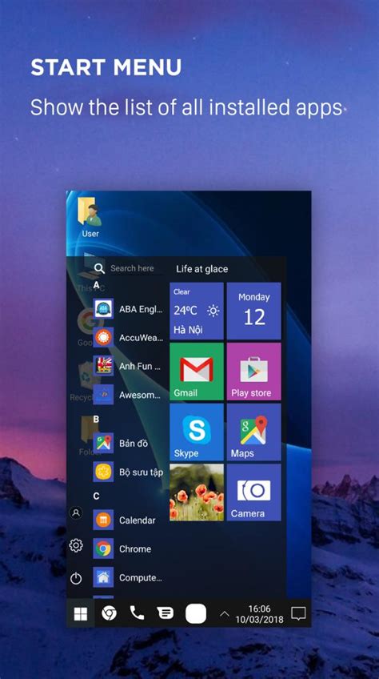Viewport: 379px width, 679px height.
Task: Open the poppy flower photo tile
Action: (197, 492)
